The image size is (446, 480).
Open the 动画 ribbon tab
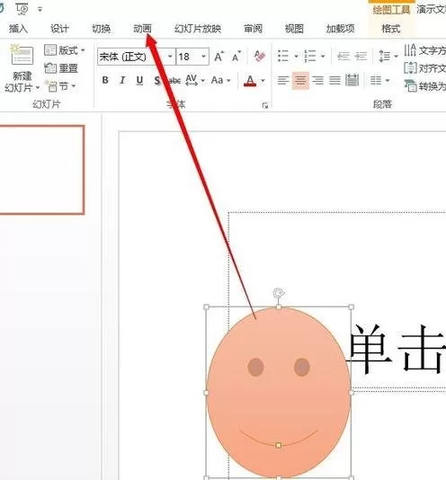[x=142, y=29]
